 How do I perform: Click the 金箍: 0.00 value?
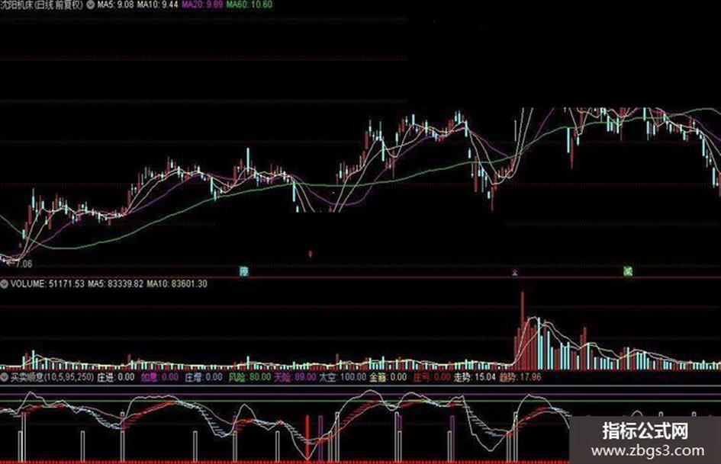coord(388,378)
